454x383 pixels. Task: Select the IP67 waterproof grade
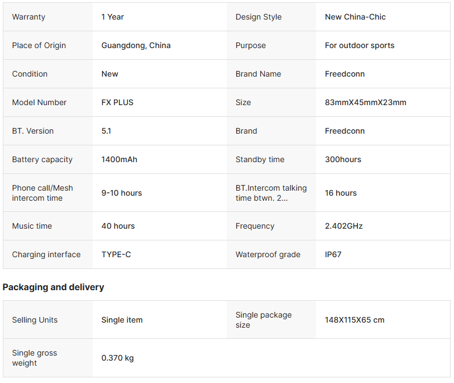333,254
